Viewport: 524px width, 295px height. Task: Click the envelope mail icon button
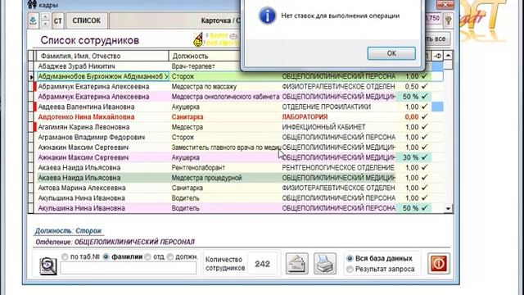pyautogui.click(x=296, y=264)
